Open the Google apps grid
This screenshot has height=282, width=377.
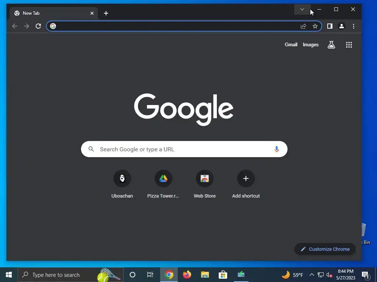point(349,44)
